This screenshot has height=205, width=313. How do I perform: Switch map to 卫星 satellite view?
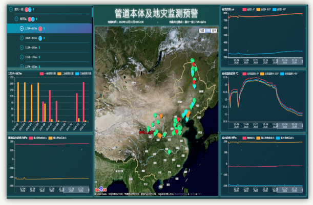(208, 31)
